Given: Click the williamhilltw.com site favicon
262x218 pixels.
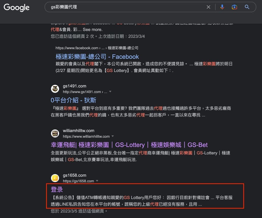Looking at the screenshot, I should (55, 133).
